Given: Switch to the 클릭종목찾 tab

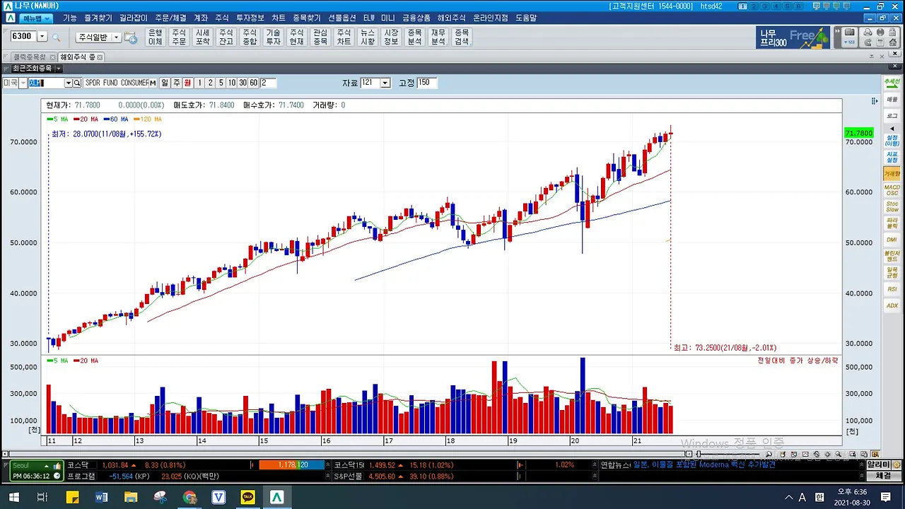Looking at the screenshot, I should 33,57.
